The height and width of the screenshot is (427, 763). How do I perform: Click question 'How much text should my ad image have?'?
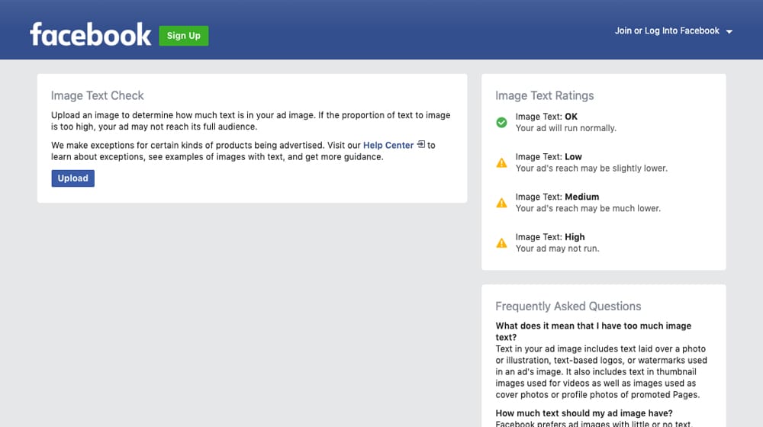(x=584, y=413)
